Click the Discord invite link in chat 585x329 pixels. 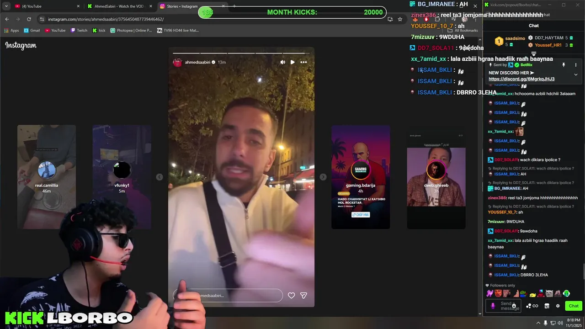[x=521, y=79]
